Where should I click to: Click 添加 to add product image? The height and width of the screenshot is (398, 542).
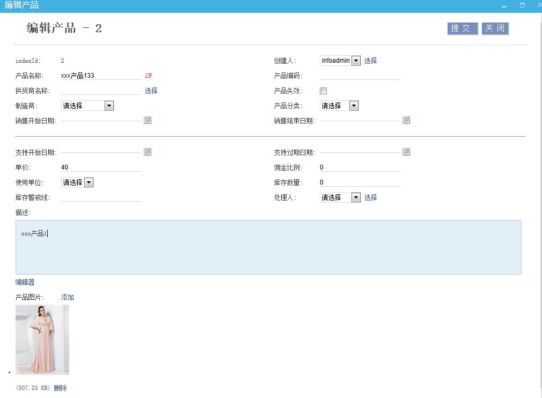point(68,297)
